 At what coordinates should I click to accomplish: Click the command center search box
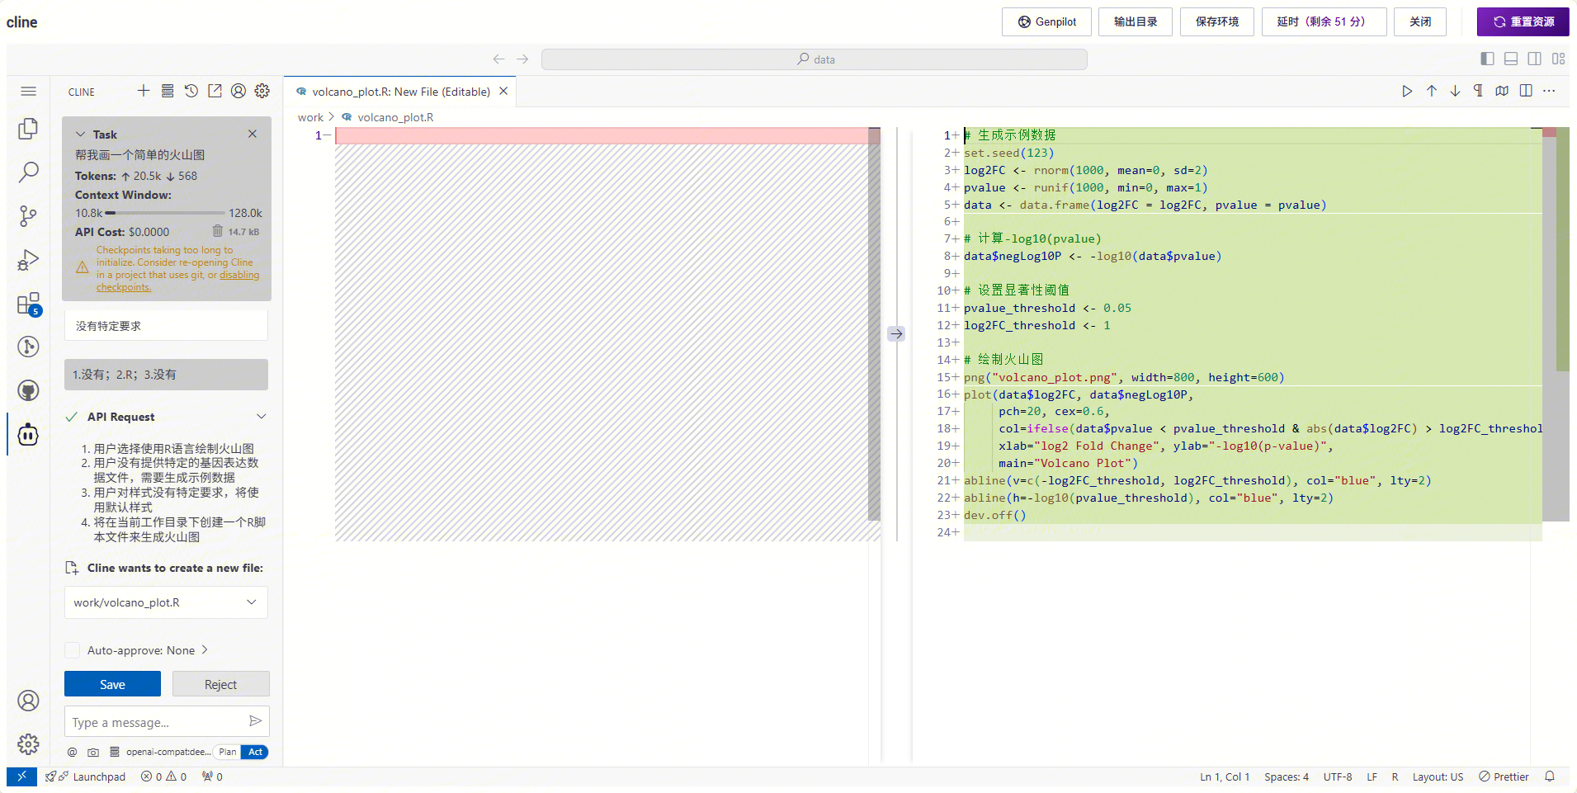(x=814, y=59)
